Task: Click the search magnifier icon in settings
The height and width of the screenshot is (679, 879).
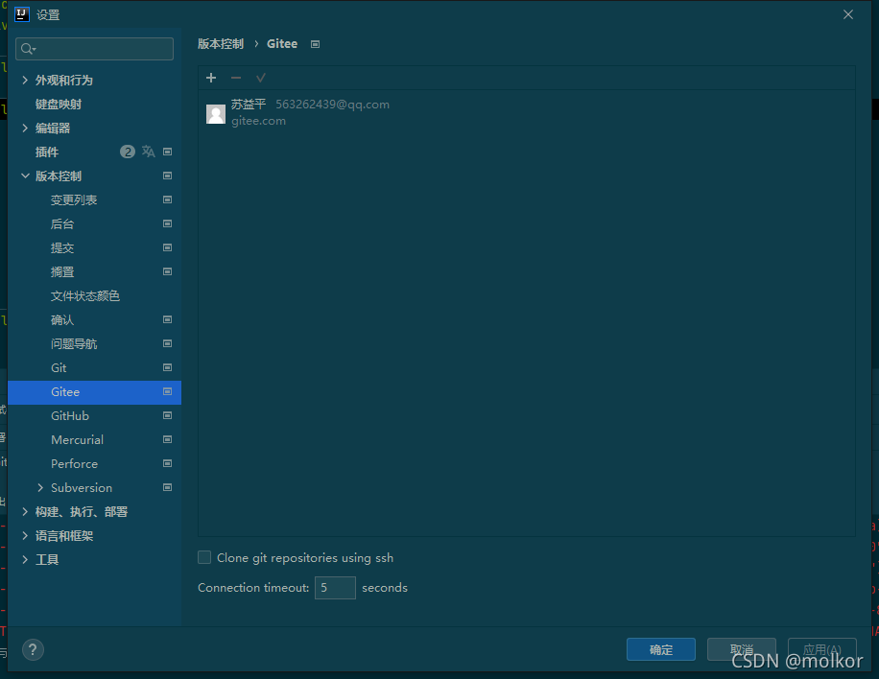Action: click(x=28, y=49)
